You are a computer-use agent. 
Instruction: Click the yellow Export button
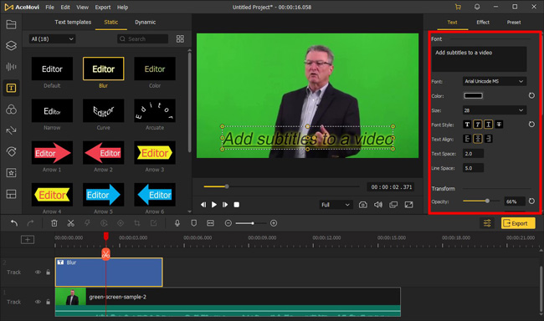point(517,223)
